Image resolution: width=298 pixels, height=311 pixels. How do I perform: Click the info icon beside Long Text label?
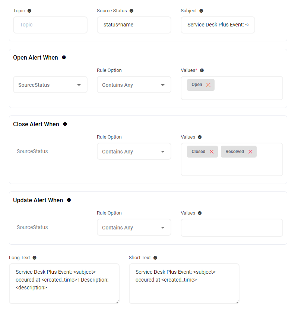click(35, 258)
